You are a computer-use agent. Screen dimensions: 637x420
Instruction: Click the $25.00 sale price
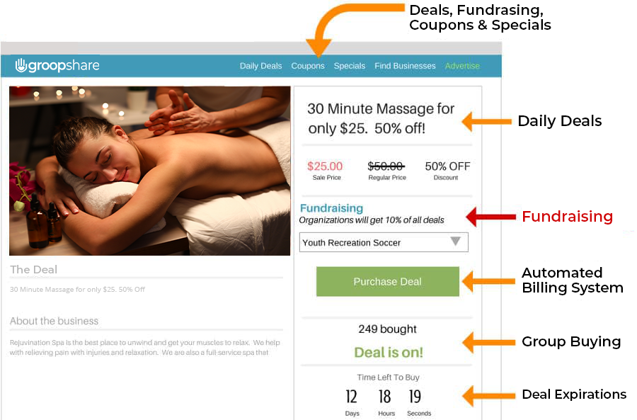(325, 166)
